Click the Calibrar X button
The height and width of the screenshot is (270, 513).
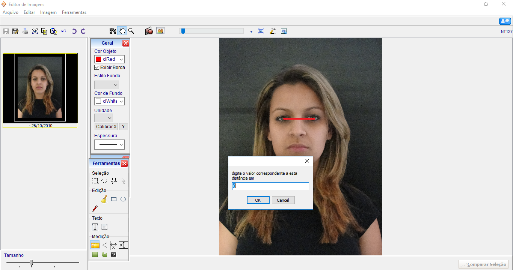tap(106, 127)
